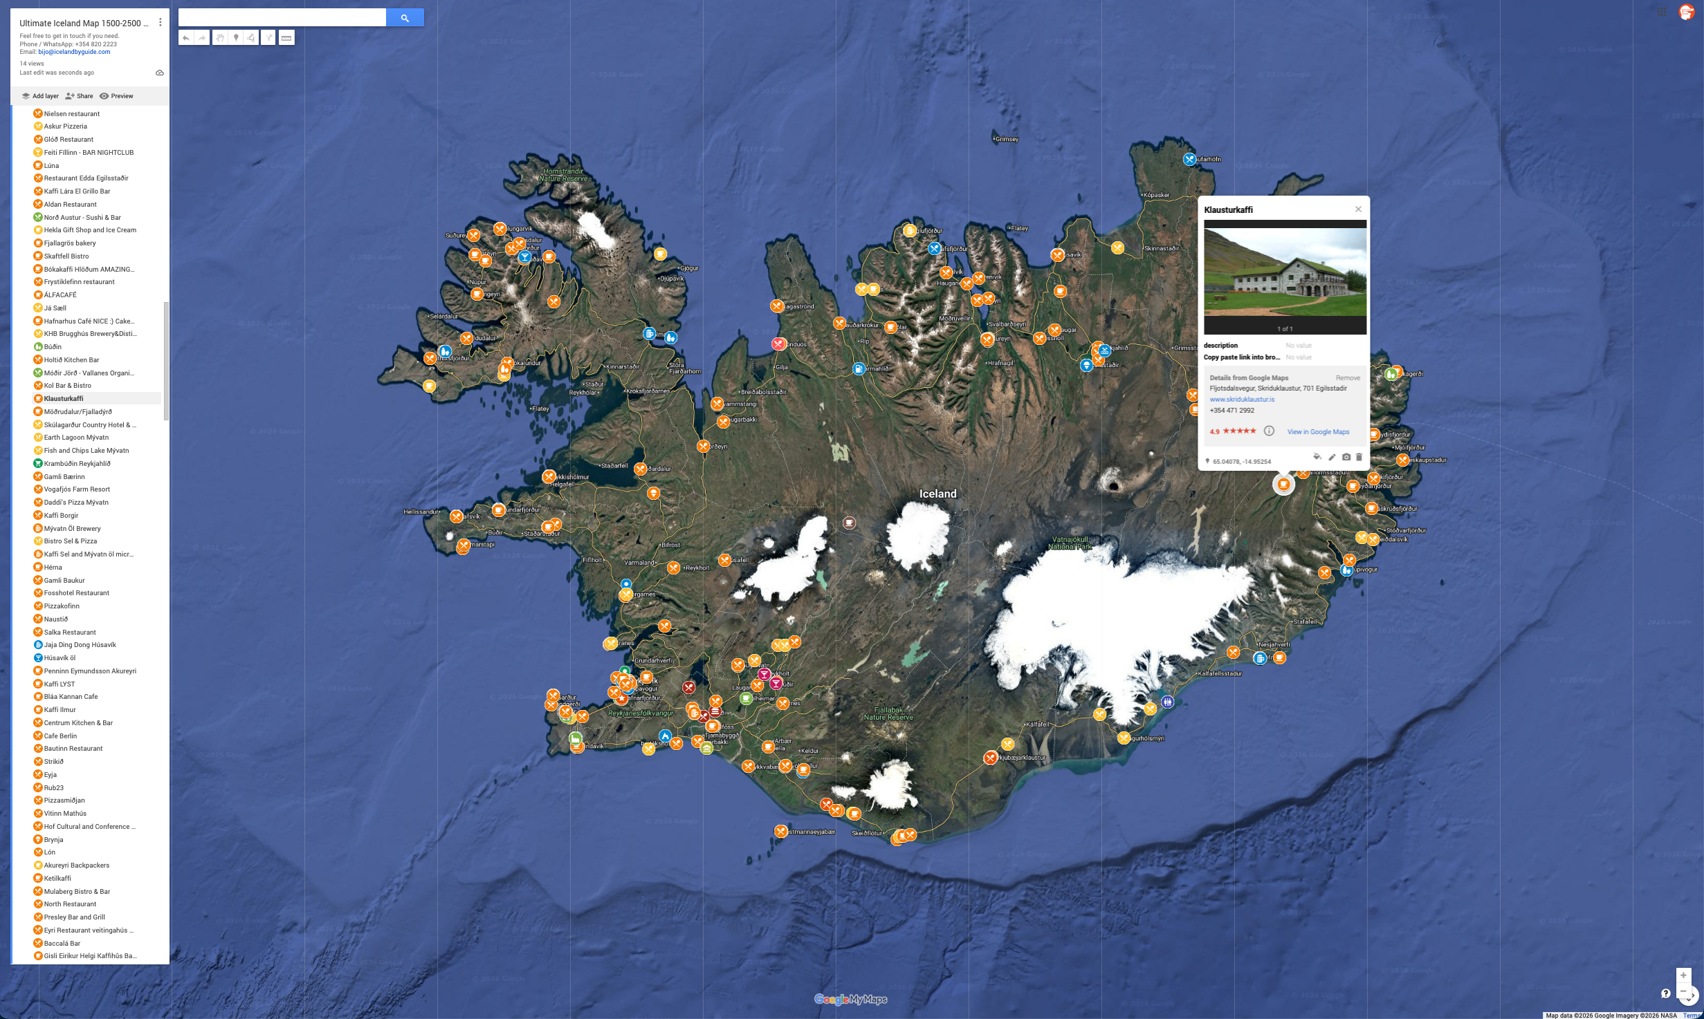Image resolution: width=1704 pixels, height=1019 pixels.
Task: Click the layer list scrollbar thumb
Action: [166, 361]
